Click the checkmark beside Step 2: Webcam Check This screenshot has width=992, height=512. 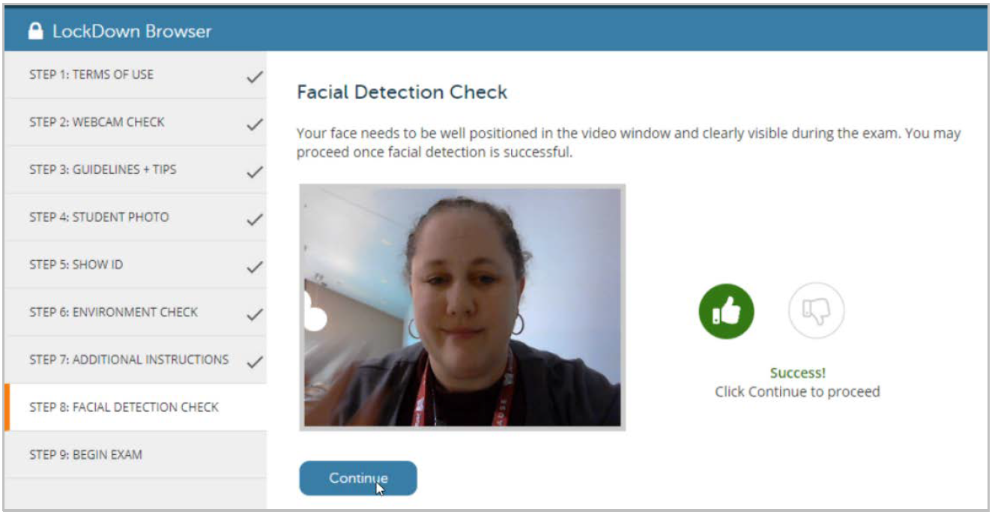coord(255,121)
